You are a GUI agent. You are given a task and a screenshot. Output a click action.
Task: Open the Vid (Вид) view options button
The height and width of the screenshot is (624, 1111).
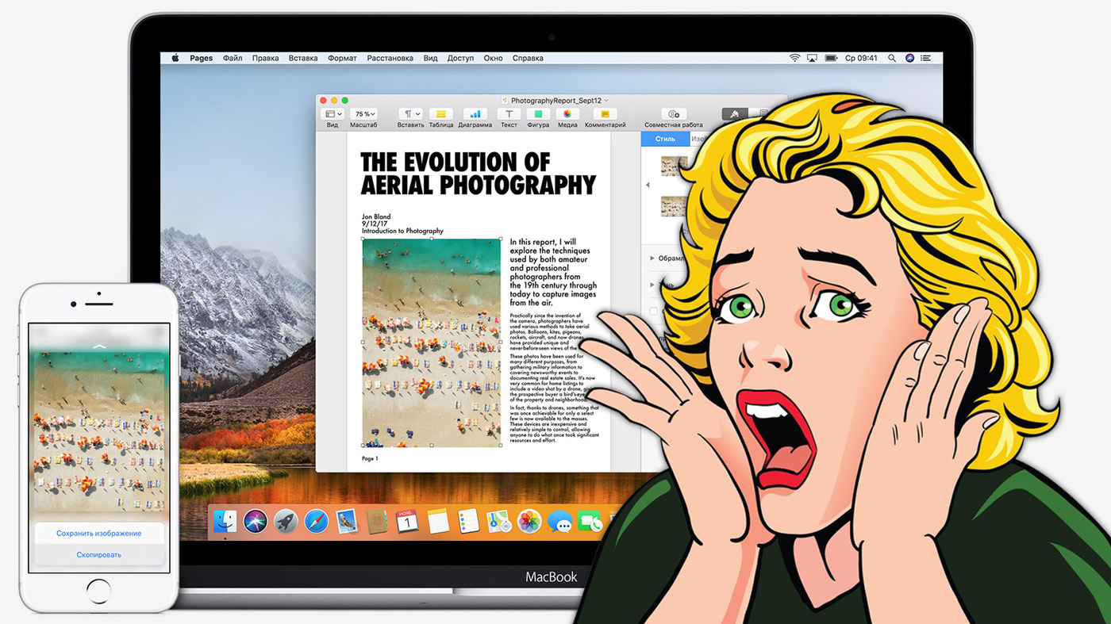point(333,115)
